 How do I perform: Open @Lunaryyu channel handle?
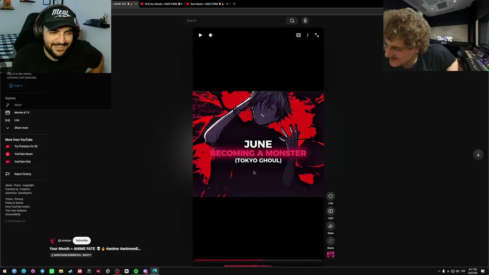65,241
